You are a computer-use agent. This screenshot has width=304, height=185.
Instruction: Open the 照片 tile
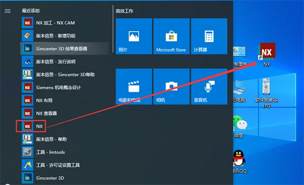pos(134,36)
